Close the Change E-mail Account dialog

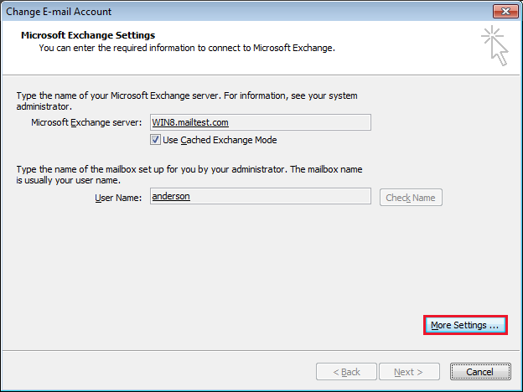pos(505,12)
